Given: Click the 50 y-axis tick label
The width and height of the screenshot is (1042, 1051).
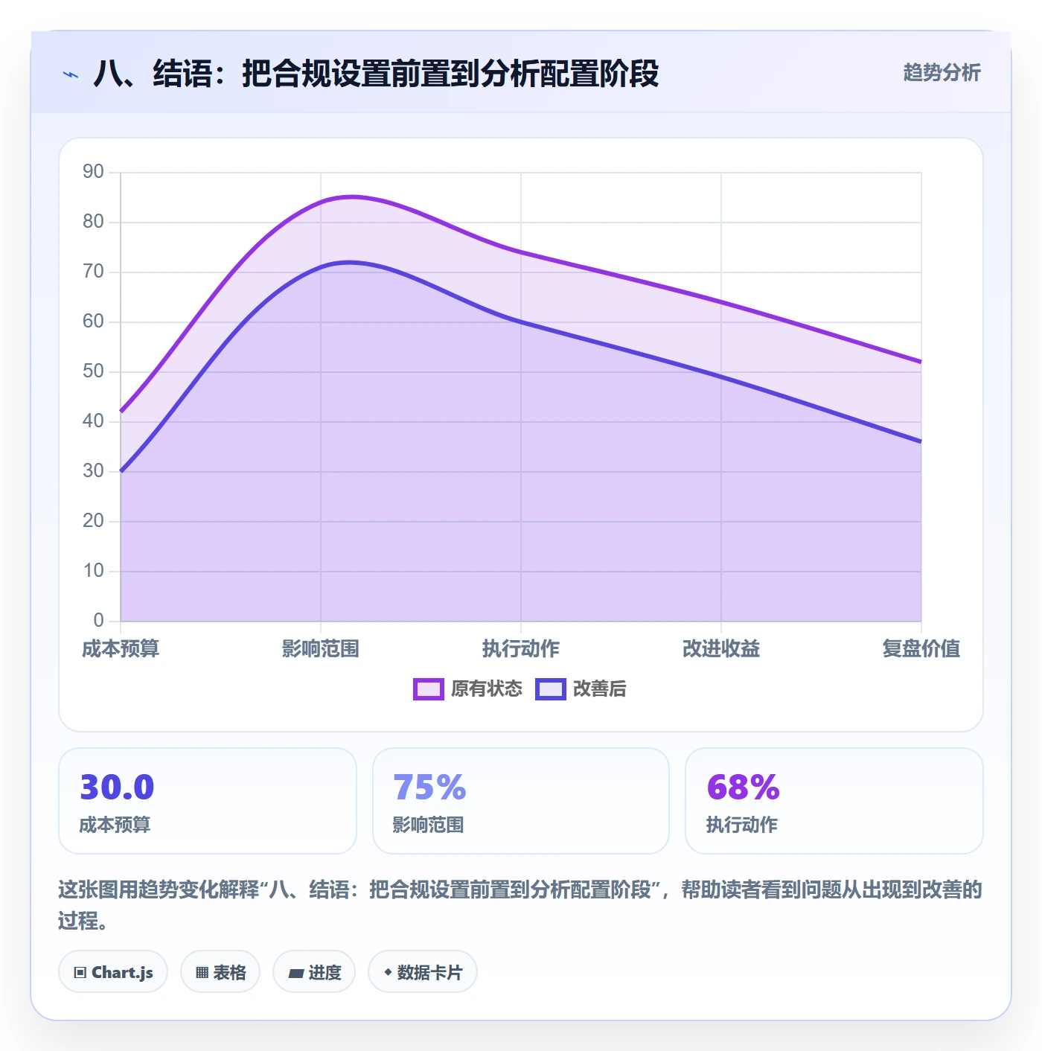Looking at the screenshot, I should pyautogui.click(x=93, y=371).
